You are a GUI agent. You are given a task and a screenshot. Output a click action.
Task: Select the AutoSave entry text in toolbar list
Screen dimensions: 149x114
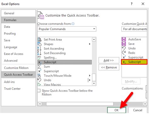tap(135, 39)
